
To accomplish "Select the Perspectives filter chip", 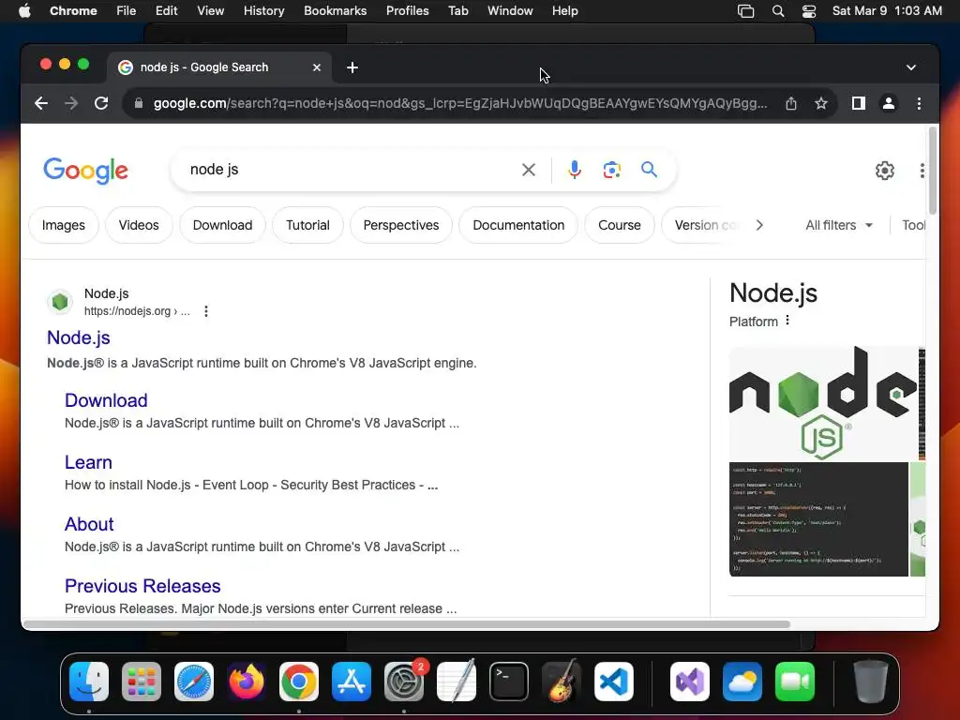I will point(401,225).
